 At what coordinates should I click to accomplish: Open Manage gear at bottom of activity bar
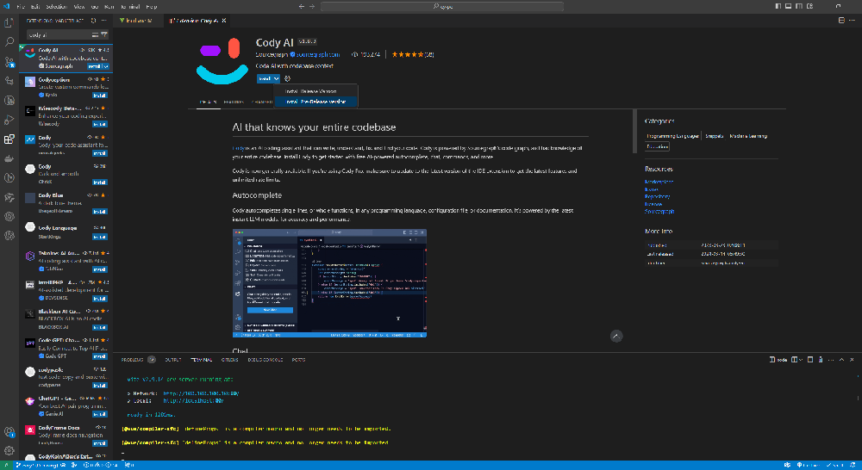tap(9, 451)
